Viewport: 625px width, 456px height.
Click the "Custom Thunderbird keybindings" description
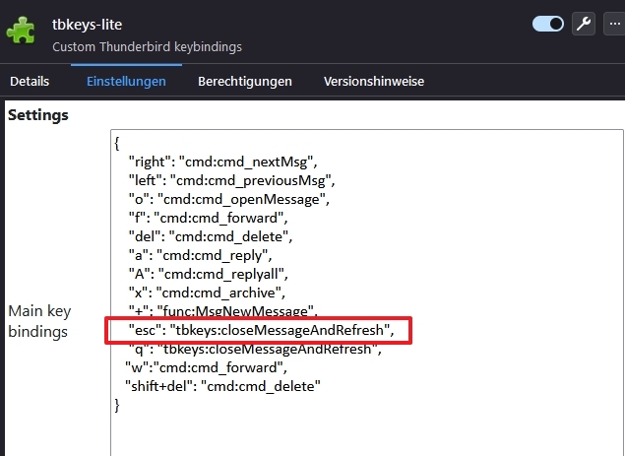147,47
